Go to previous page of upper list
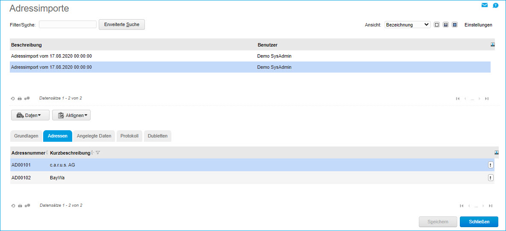Screen dimensions: 506x231 (x=465, y=99)
